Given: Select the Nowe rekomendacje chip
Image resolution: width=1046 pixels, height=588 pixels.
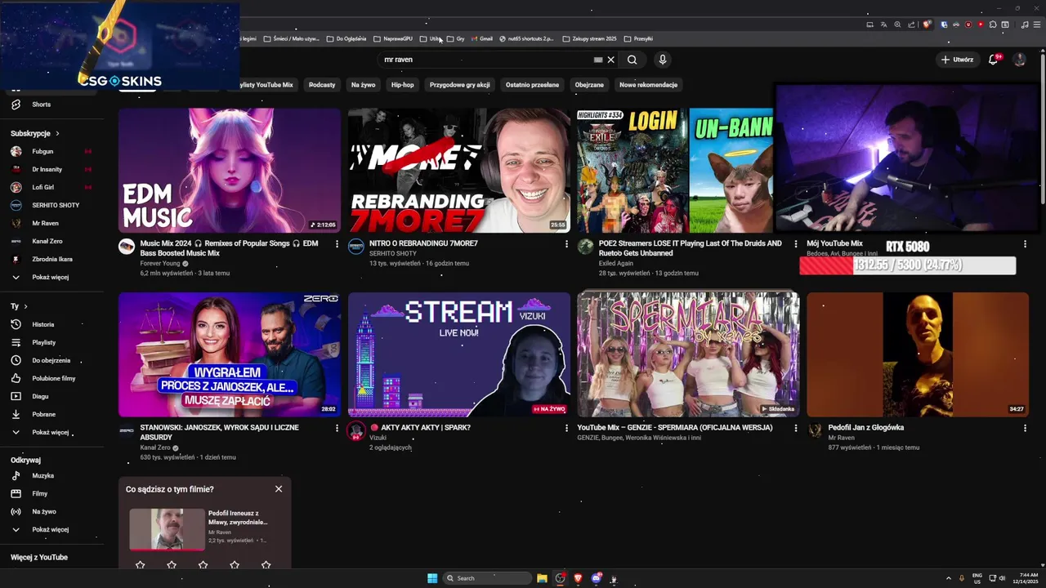Looking at the screenshot, I should point(648,85).
